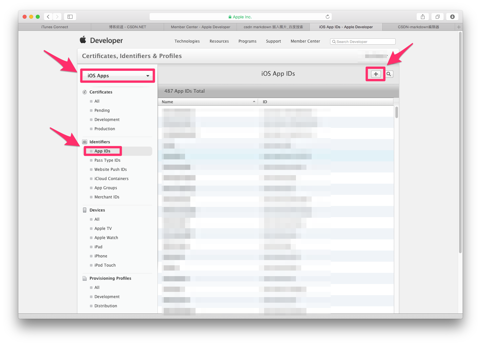Toggle the Safari sidebar button

click(x=70, y=17)
